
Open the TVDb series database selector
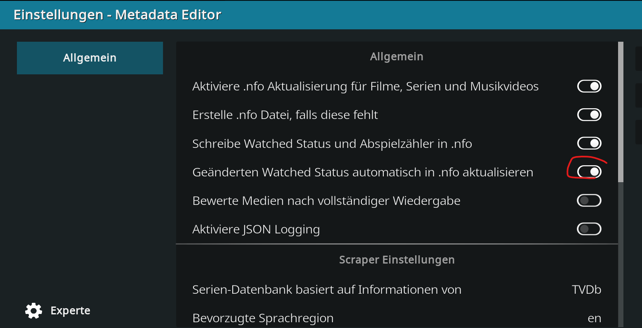586,290
